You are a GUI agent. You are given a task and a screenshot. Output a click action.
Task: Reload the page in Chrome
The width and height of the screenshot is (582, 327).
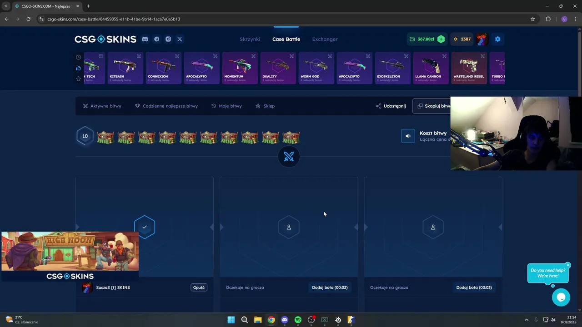(x=28, y=19)
